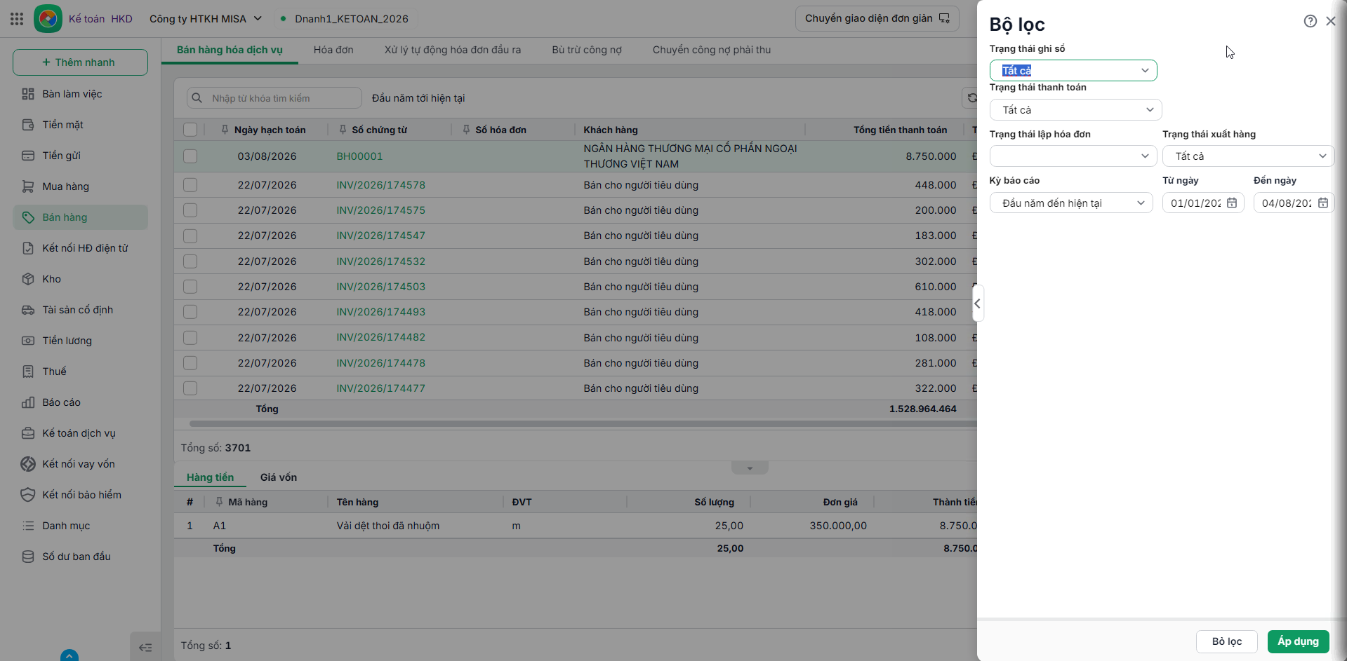Click the side panel collapse chevron
Screen dimensions: 1347x661
coord(977,304)
